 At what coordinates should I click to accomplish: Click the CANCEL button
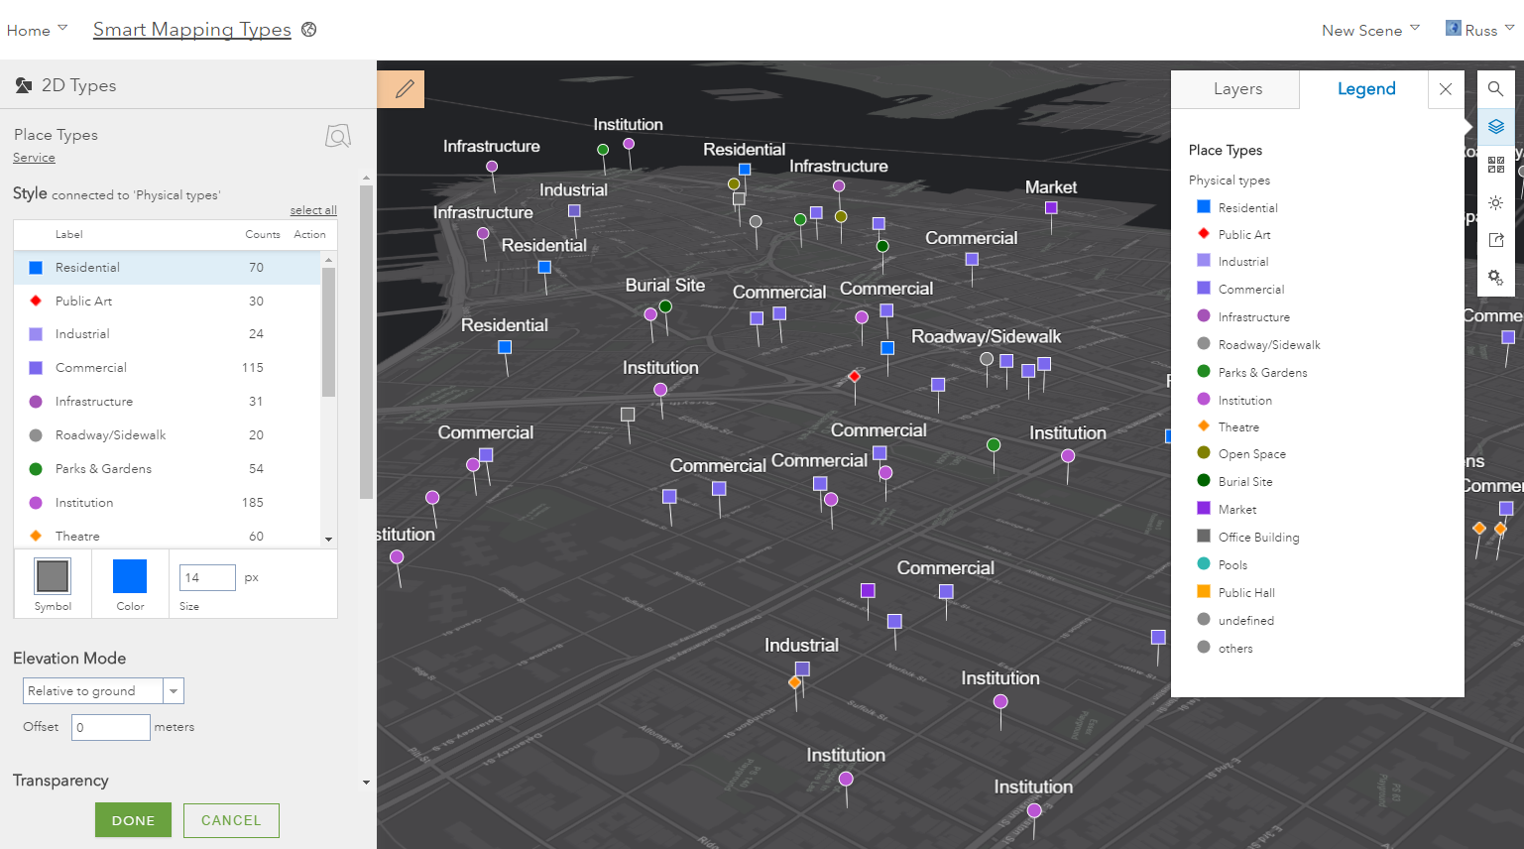click(231, 820)
